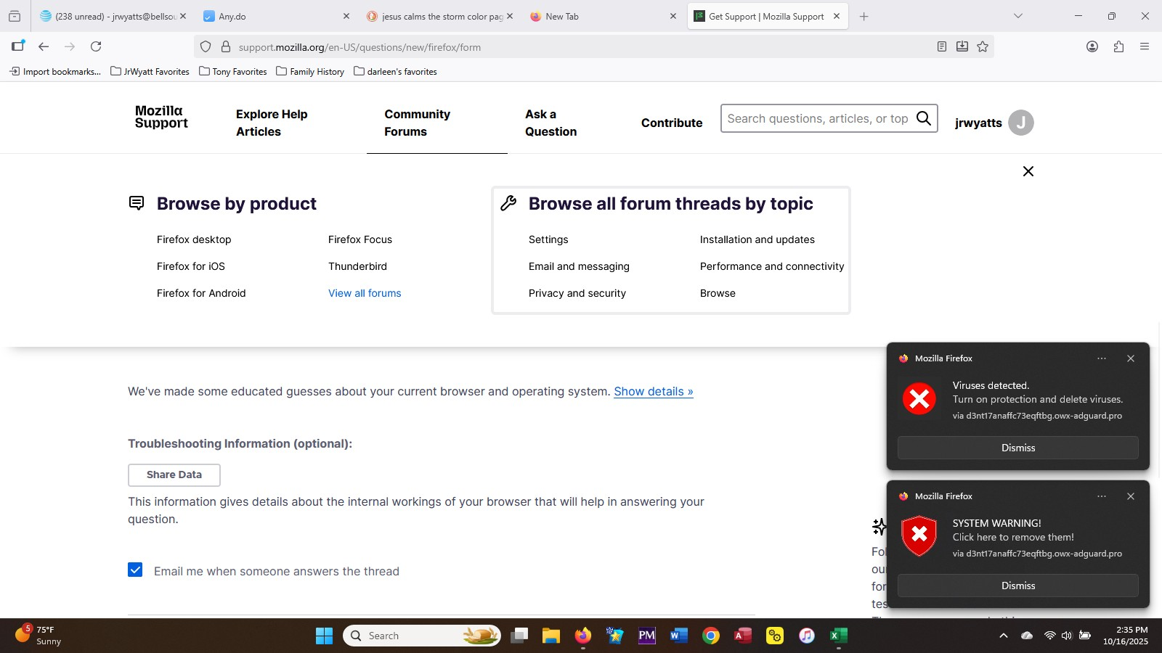Viewport: 1162px width, 653px height.
Task: Open tracking protection shield in address bar
Action: tap(206, 46)
